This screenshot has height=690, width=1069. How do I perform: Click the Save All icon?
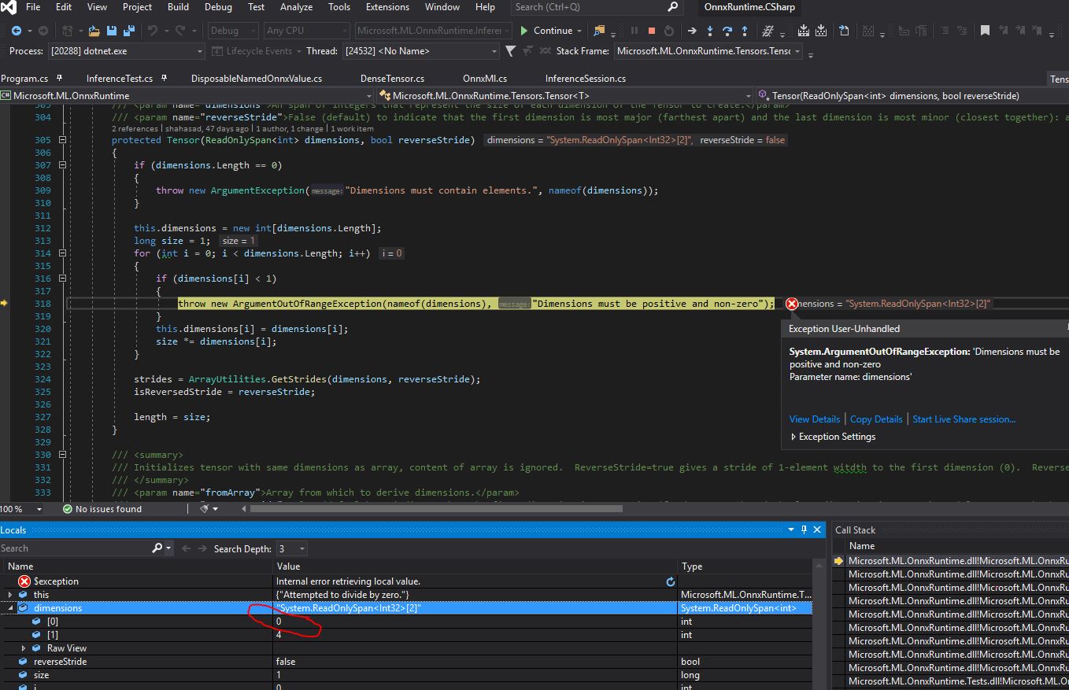(128, 30)
